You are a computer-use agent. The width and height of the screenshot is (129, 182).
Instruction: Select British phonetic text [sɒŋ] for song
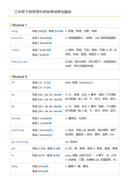pyautogui.click(x=41, y=31)
